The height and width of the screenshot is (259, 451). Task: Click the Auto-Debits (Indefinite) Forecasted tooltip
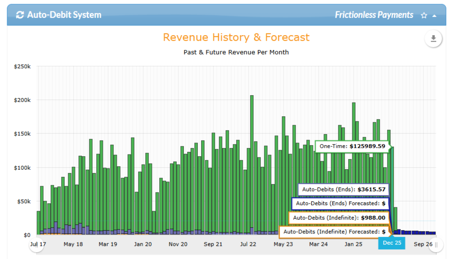[334, 231]
